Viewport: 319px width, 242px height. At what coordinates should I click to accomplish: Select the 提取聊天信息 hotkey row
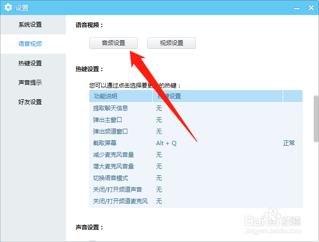[196, 108]
